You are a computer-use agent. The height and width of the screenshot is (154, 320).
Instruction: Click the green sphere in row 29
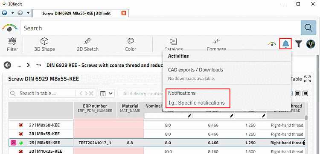pyautogui.click(x=20, y=143)
